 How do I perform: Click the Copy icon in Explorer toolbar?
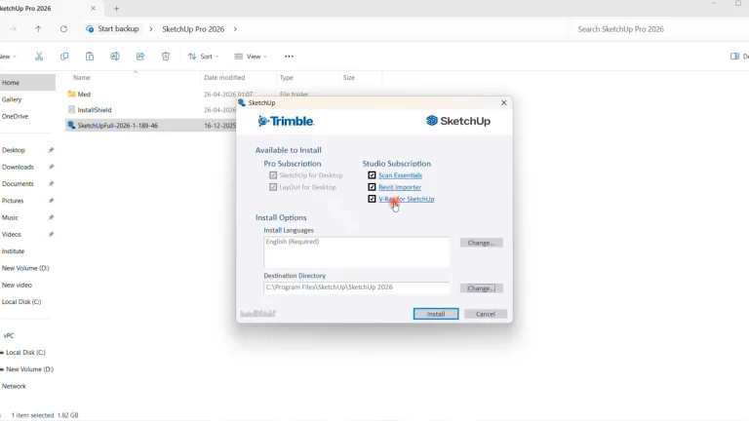coord(64,57)
